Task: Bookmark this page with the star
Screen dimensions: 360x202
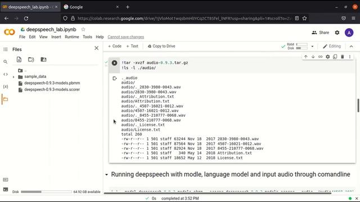Action: click(x=304, y=19)
